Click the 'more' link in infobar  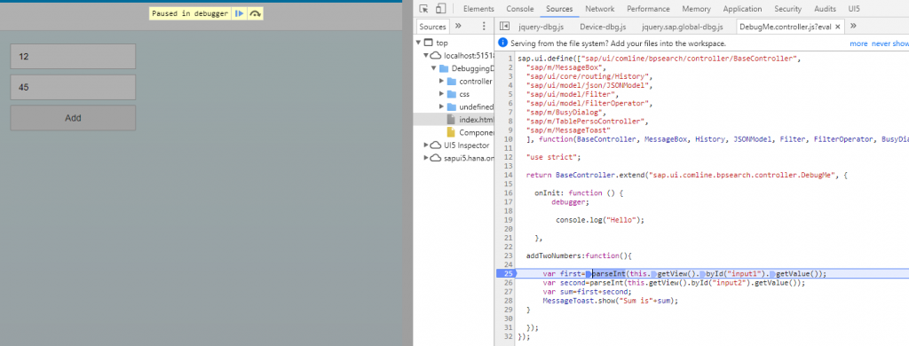pyautogui.click(x=858, y=43)
